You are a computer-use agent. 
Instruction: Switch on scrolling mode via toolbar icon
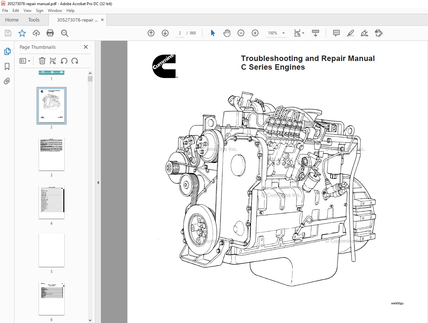[316, 33]
